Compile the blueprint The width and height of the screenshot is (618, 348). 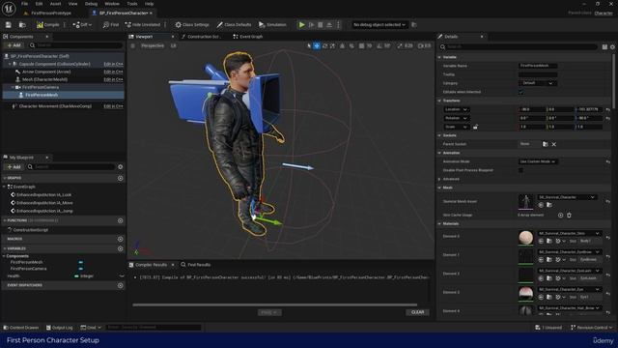click(x=47, y=25)
